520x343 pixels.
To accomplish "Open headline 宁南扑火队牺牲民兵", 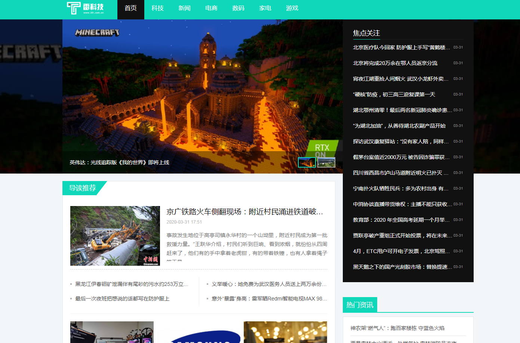I will tap(401, 188).
